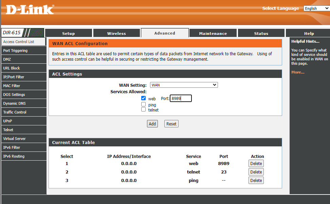Switch to the Setup tab
This screenshot has width=330, height=204.
tap(68, 33)
